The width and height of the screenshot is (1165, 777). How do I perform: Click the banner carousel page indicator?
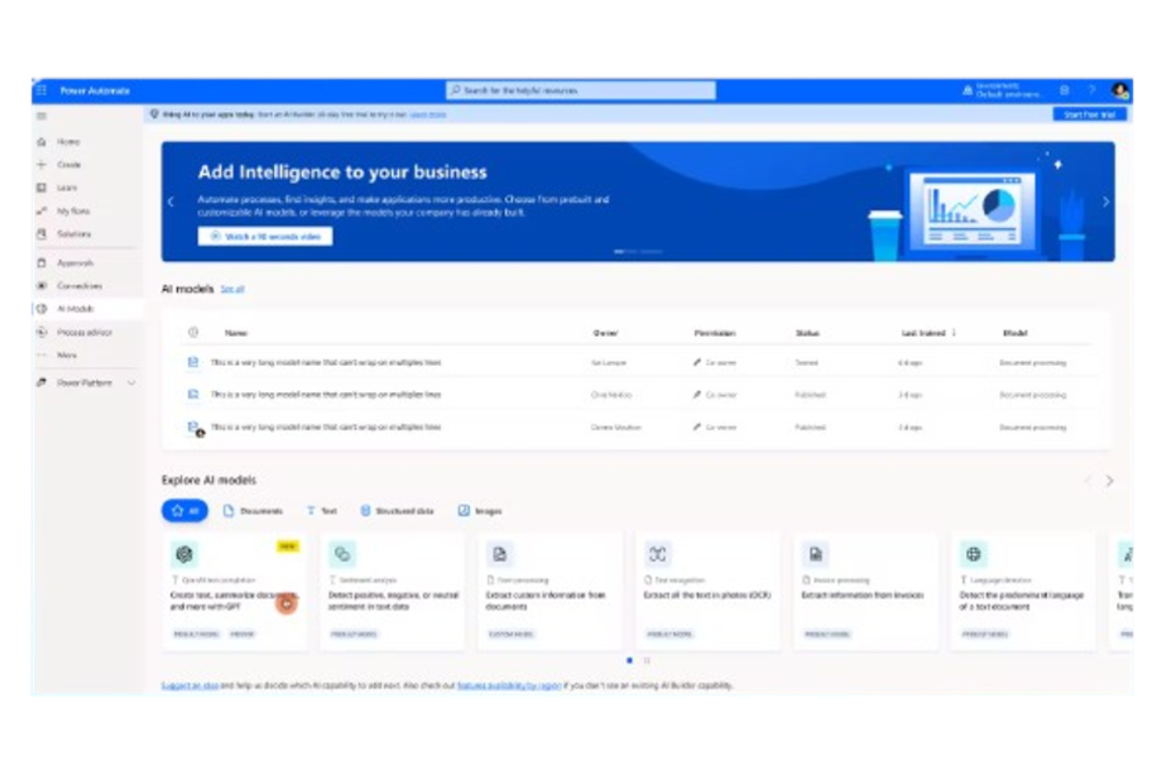pos(638,252)
